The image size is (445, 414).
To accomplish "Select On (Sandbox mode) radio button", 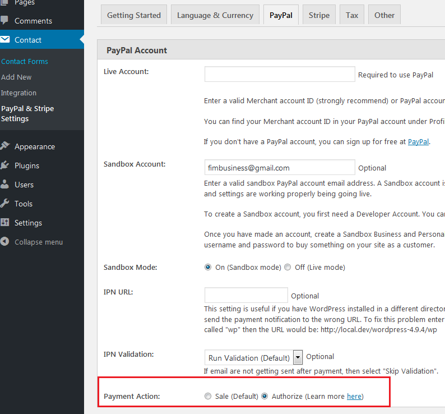I will point(208,267).
